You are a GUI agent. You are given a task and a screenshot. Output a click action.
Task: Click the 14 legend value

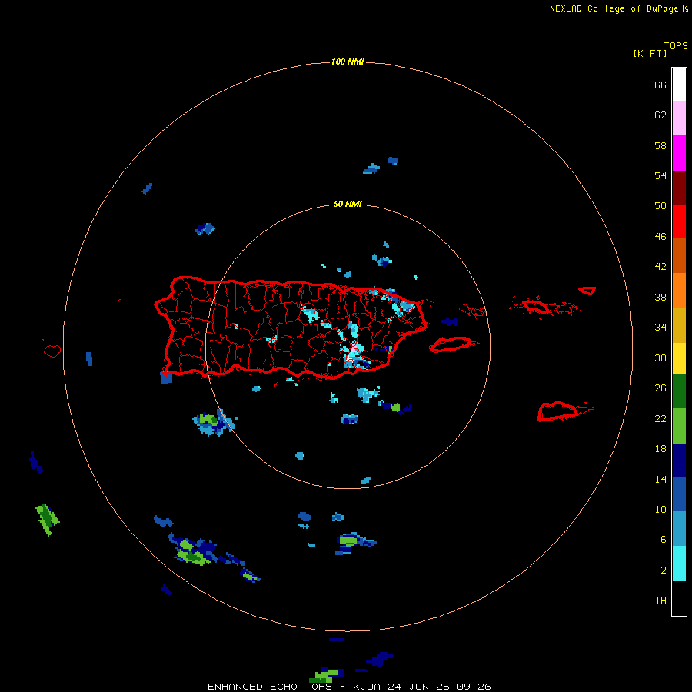click(660, 479)
